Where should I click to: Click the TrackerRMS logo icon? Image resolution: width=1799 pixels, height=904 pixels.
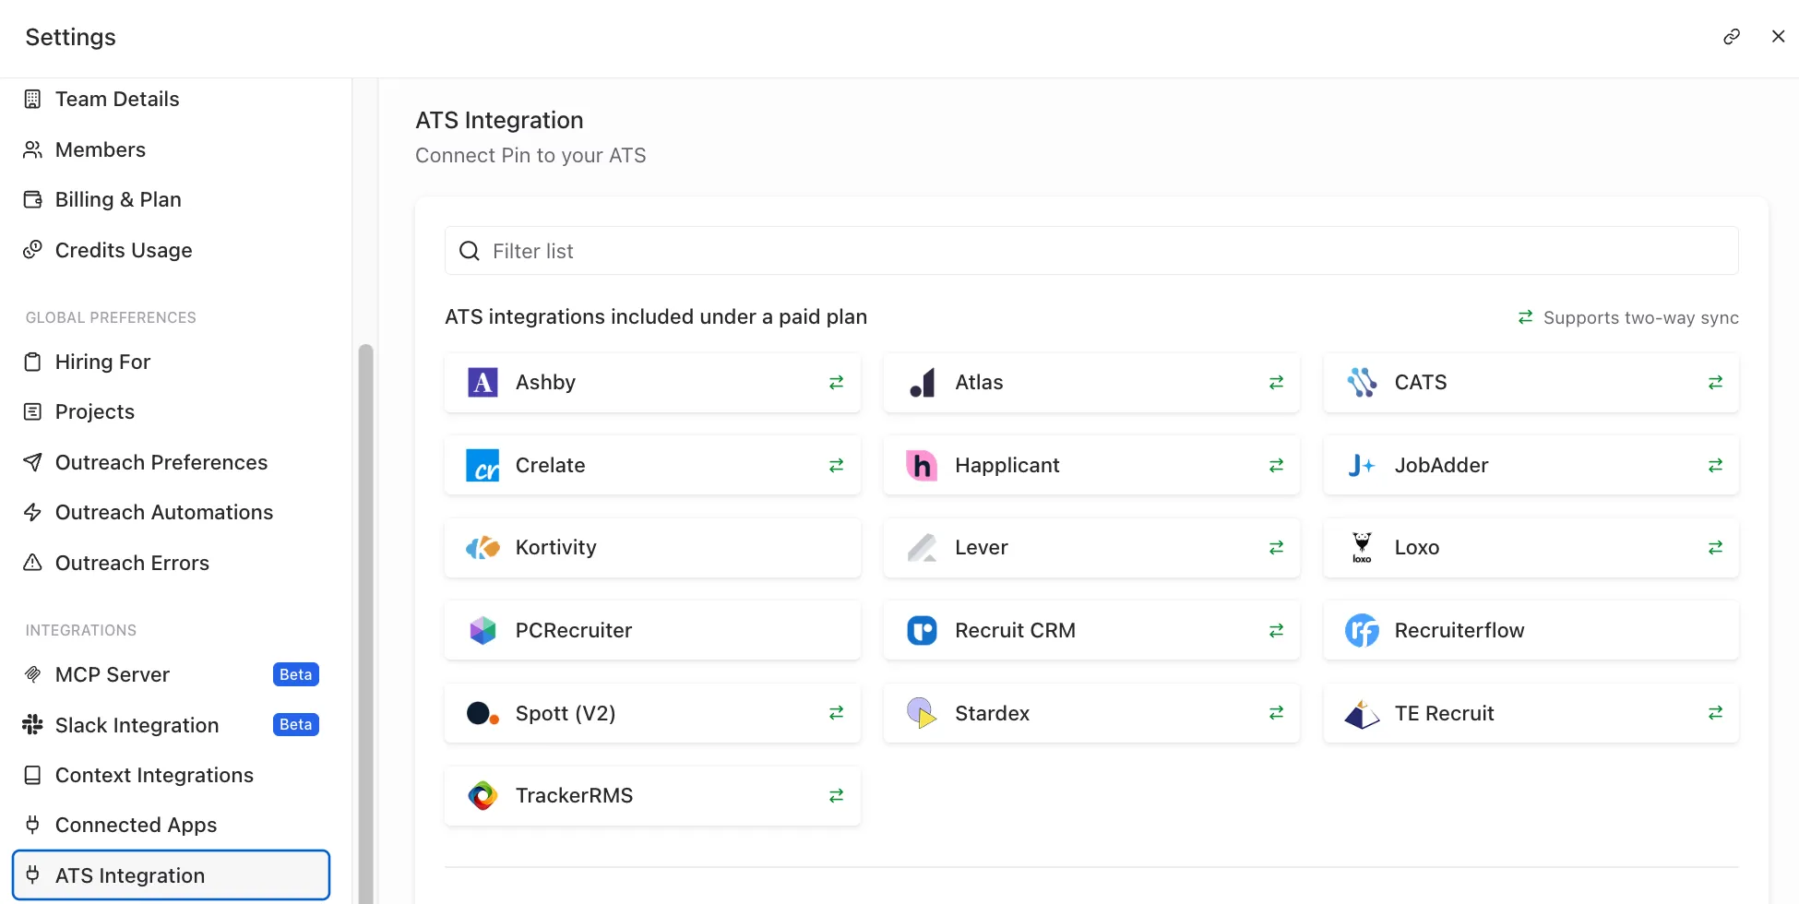tap(483, 795)
